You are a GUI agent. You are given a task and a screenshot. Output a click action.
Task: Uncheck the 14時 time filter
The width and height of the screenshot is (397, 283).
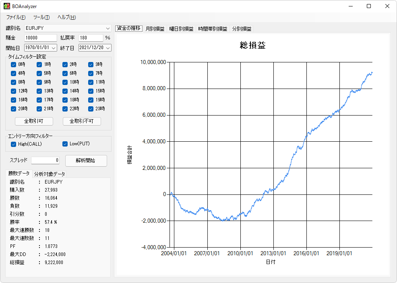coord(65,91)
